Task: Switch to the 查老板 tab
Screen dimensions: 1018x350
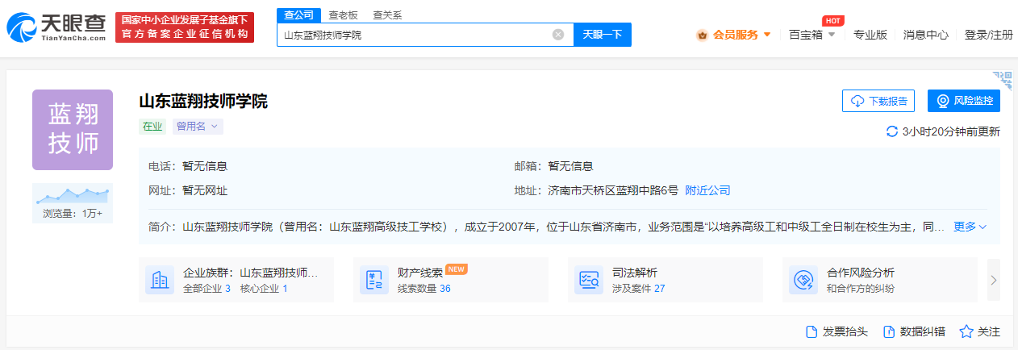Action: click(x=343, y=15)
